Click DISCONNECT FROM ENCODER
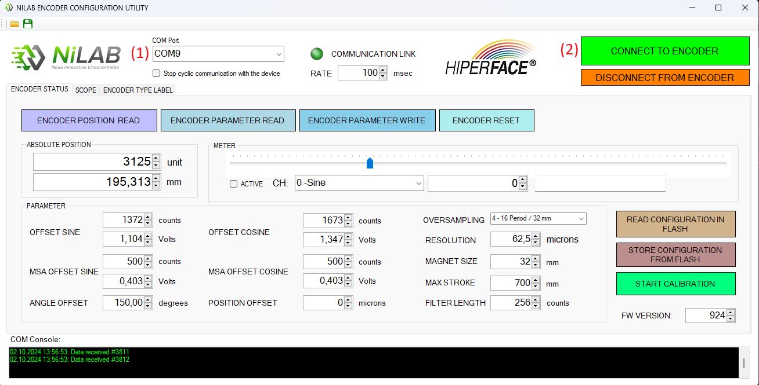Image resolution: width=759 pixels, height=385 pixels. (664, 77)
